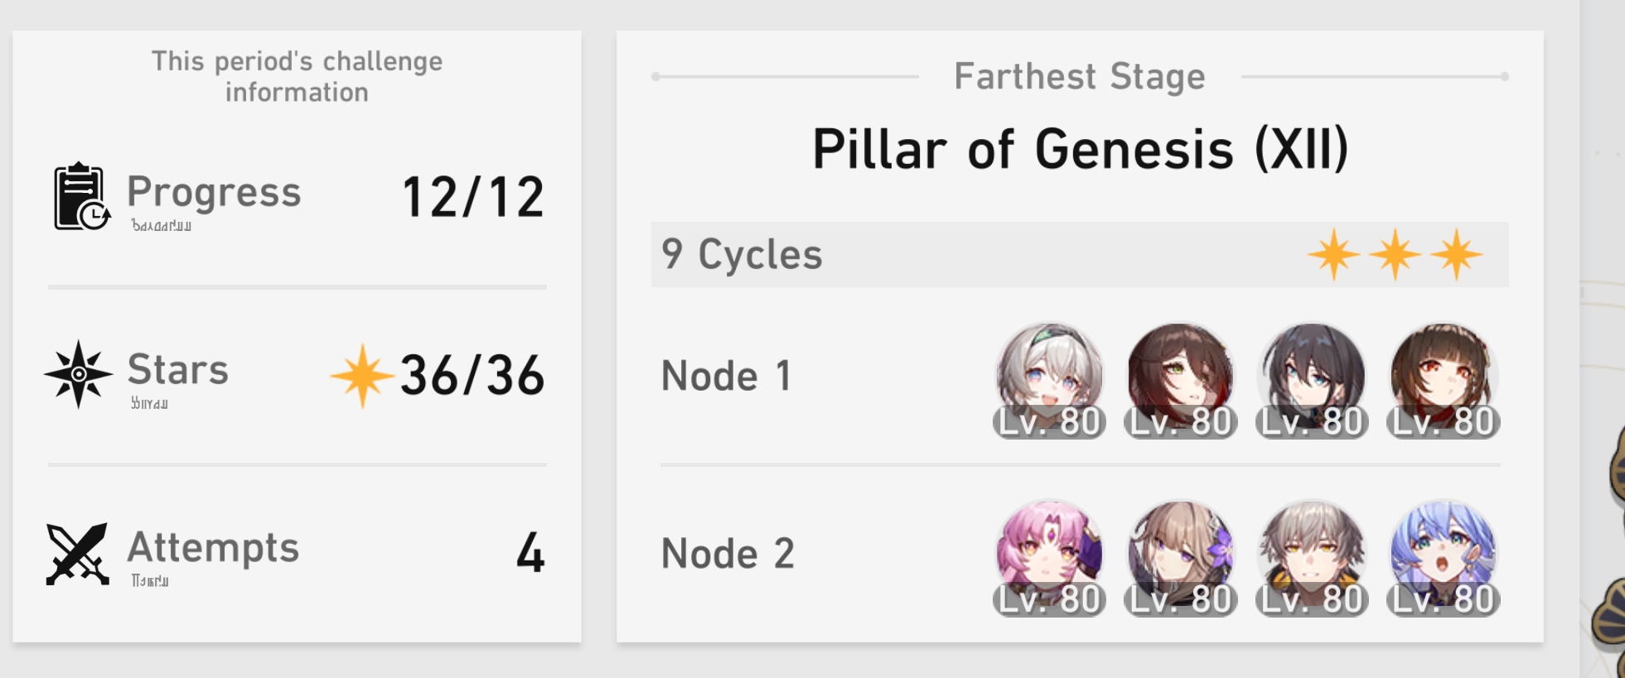Image resolution: width=1625 pixels, height=678 pixels.
Task: Choose the blue-haired character avatar in Node 2
Action: click(x=1443, y=554)
